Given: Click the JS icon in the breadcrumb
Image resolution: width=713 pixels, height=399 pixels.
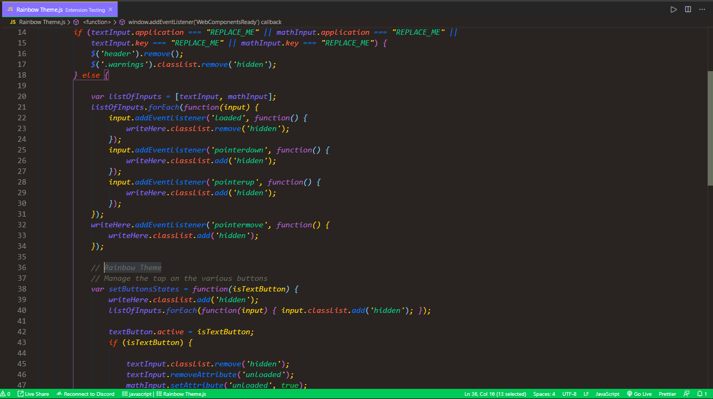Looking at the screenshot, I should [x=12, y=22].
